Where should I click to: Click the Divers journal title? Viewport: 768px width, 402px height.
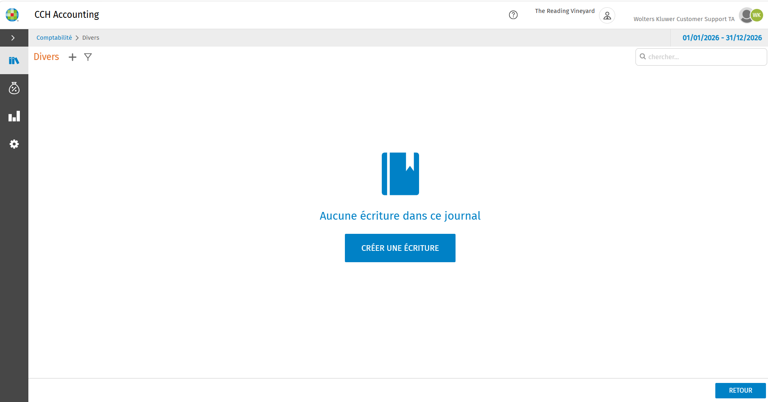(46, 57)
